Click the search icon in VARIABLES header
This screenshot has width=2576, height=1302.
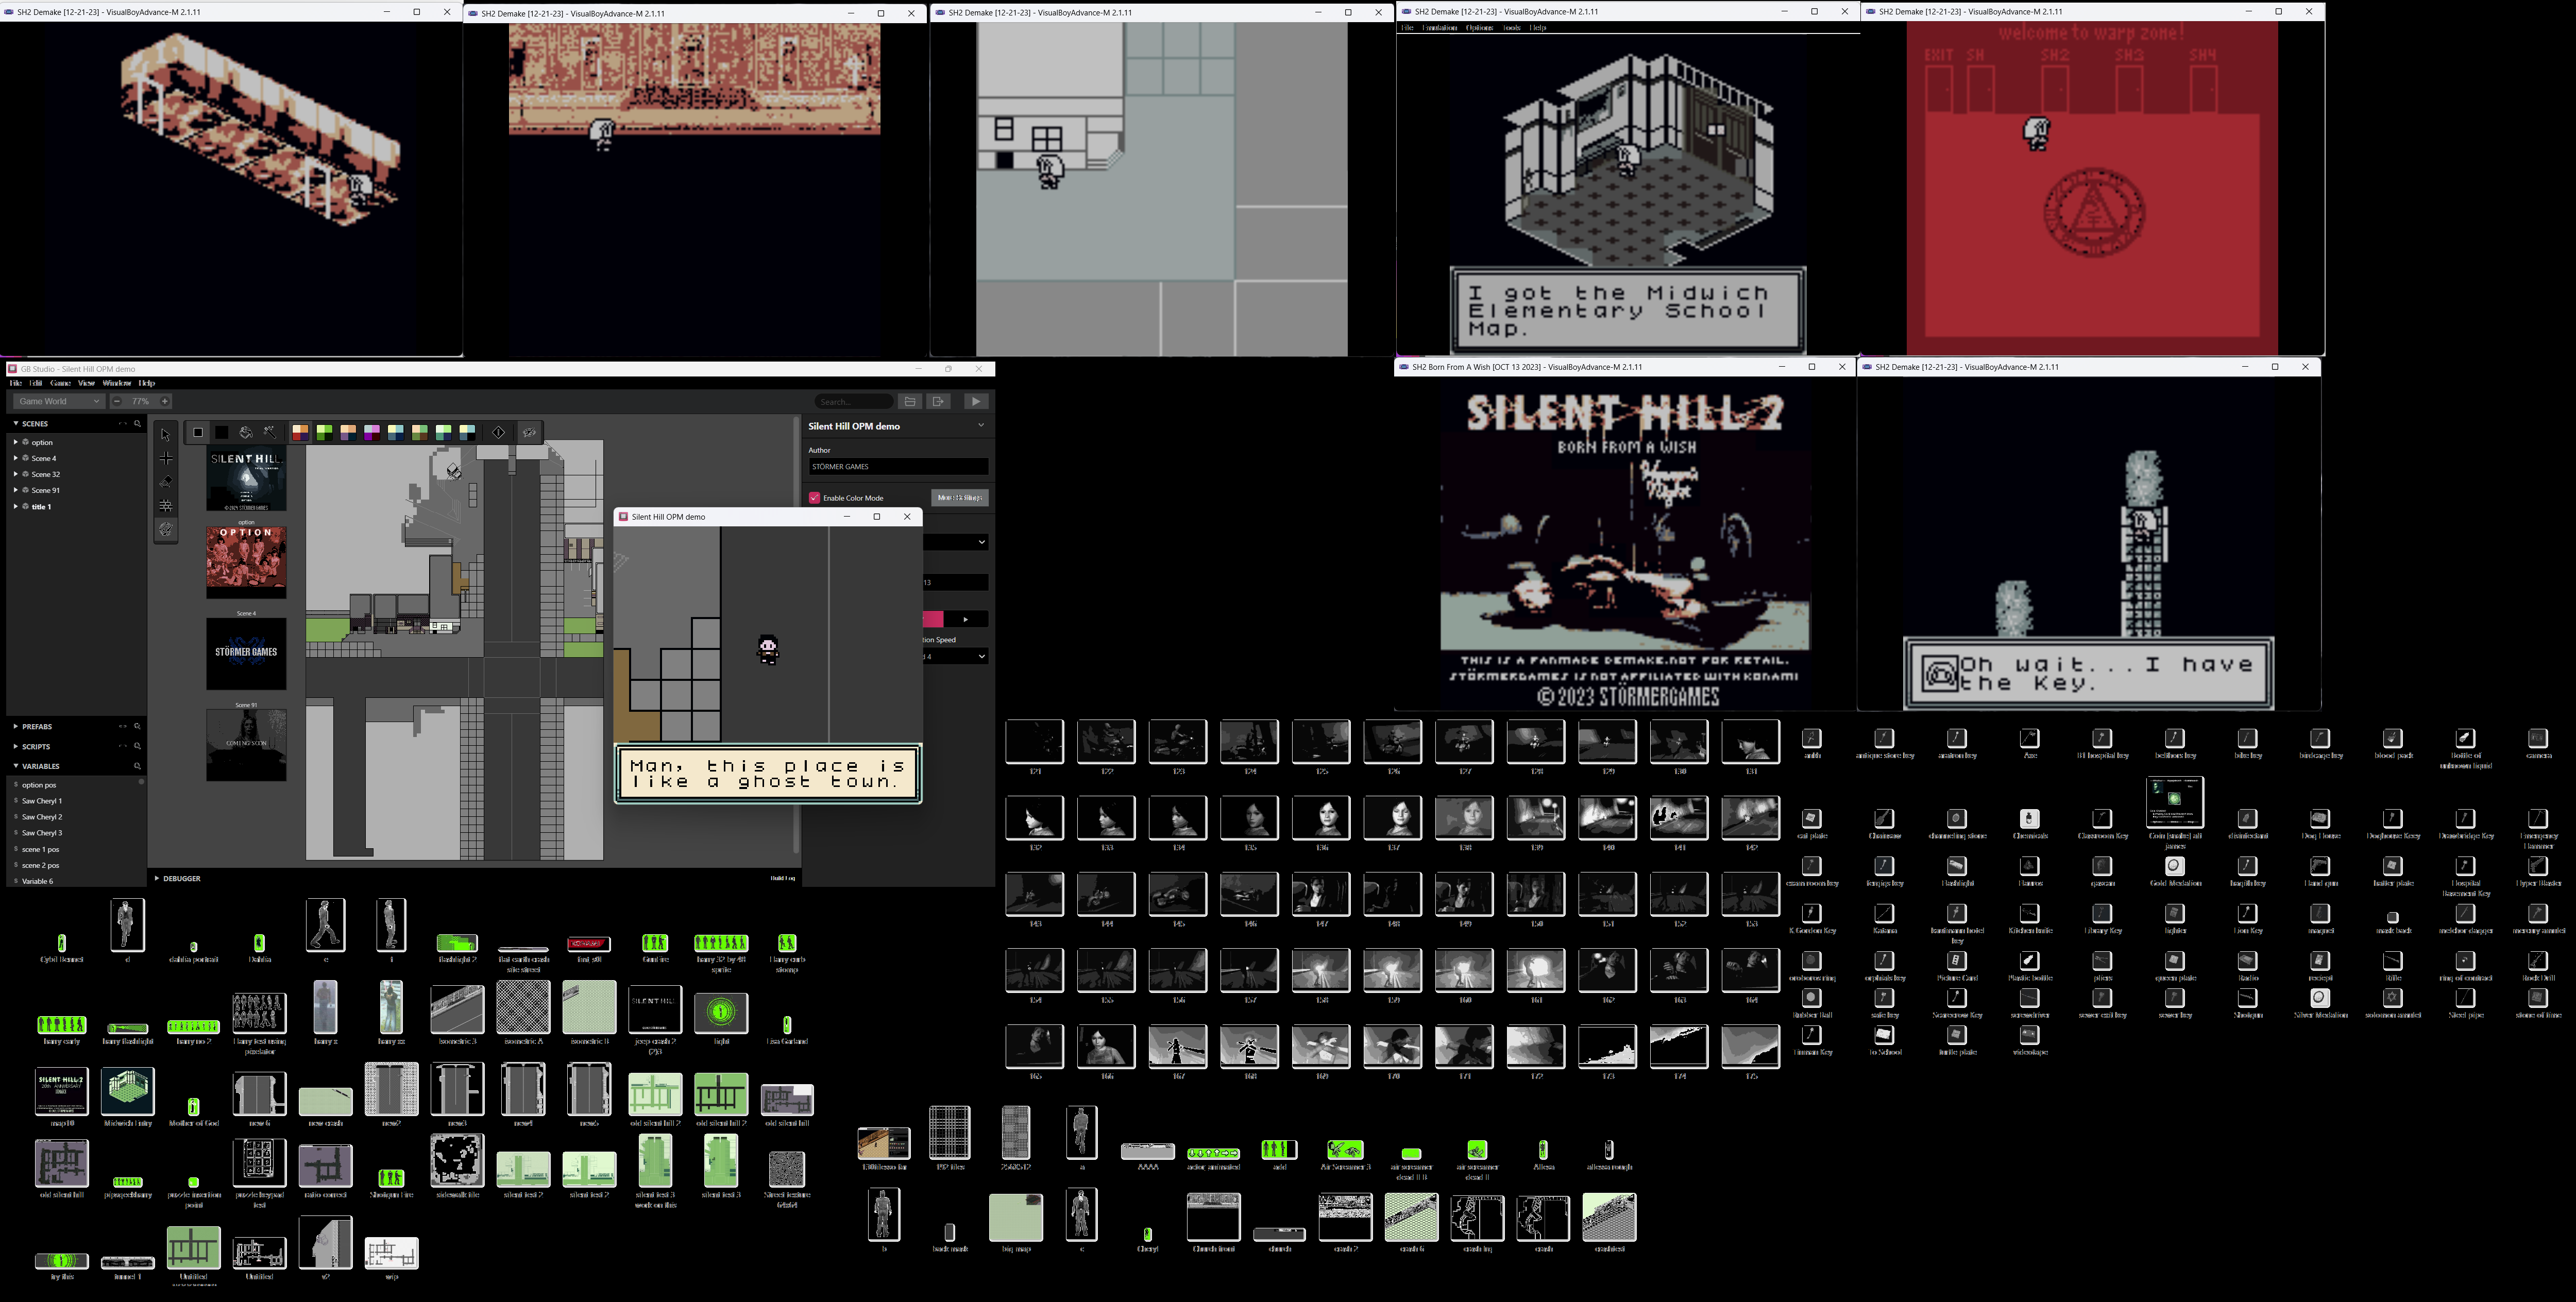[138, 766]
